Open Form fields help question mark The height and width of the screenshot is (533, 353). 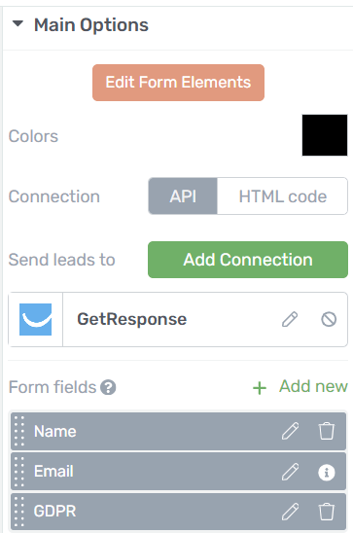tap(108, 387)
